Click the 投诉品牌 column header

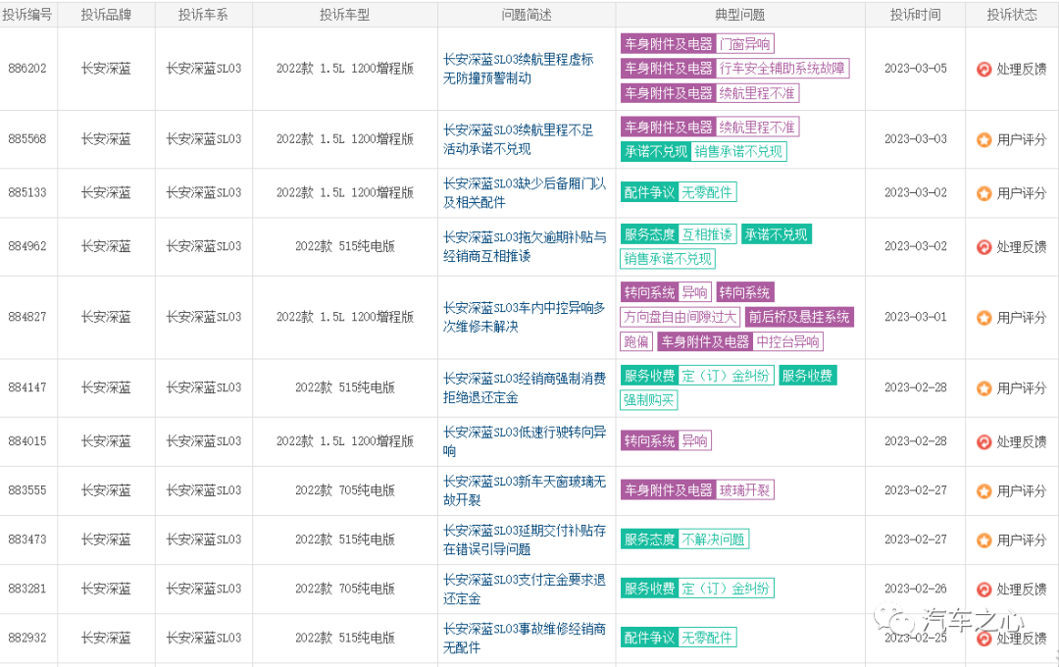click(106, 15)
